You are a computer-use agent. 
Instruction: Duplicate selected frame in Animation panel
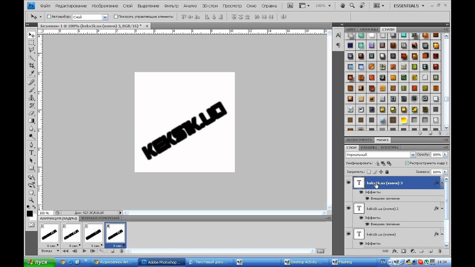coord(112,251)
